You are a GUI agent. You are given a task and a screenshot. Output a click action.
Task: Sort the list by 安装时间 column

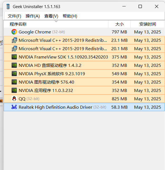point(148,24)
